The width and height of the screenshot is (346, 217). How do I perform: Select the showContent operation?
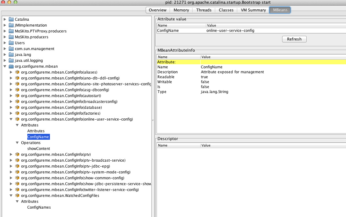(39, 149)
